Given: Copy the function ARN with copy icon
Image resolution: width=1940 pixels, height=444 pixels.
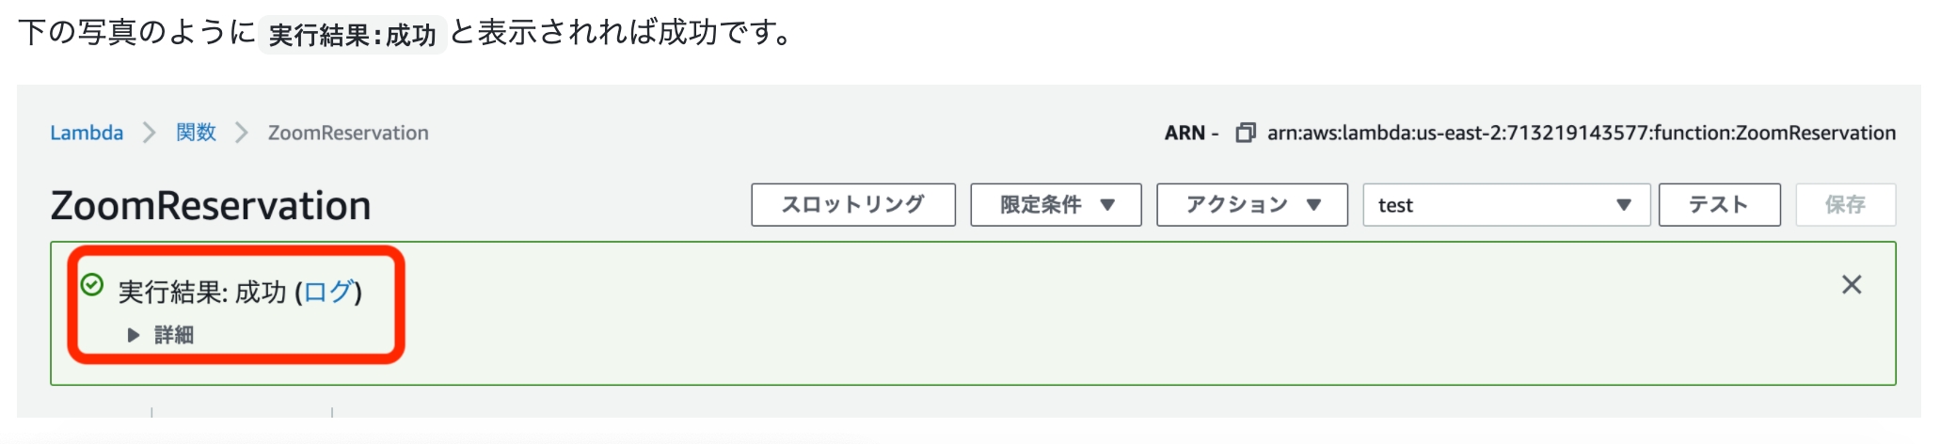Looking at the screenshot, I should pos(1245,133).
